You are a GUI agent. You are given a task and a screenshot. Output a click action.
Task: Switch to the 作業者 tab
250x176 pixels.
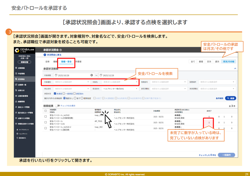78,61
